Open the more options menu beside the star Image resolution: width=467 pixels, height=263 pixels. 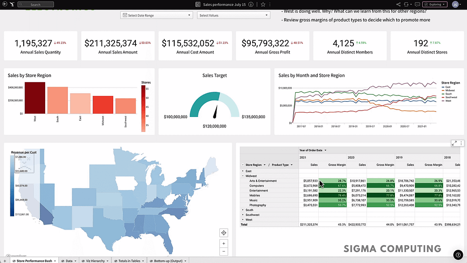point(270,5)
